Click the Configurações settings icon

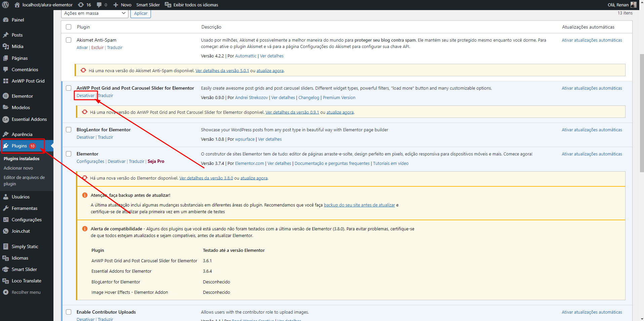(x=6, y=220)
